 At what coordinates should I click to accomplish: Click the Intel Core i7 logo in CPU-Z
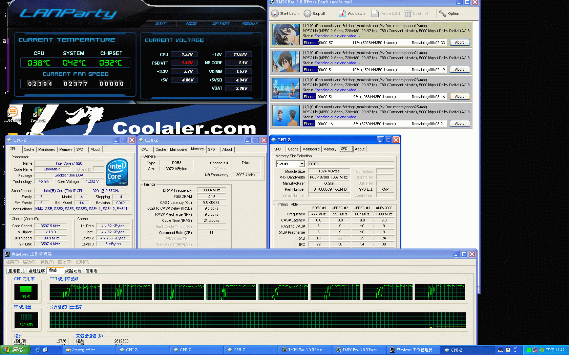point(117,172)
